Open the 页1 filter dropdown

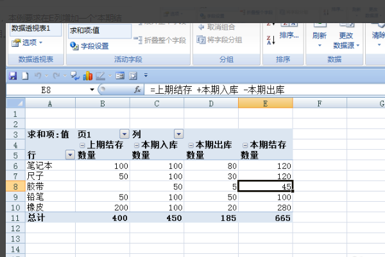pos(124,134)
